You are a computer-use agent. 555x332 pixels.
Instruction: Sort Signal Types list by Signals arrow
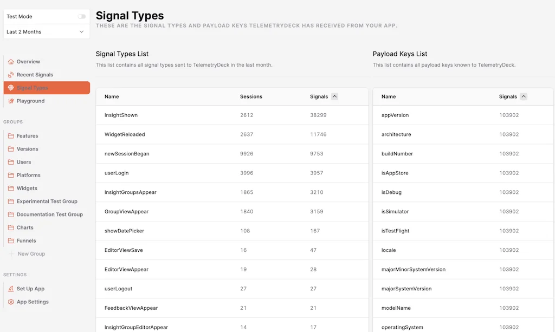click(x=334, y=97)
